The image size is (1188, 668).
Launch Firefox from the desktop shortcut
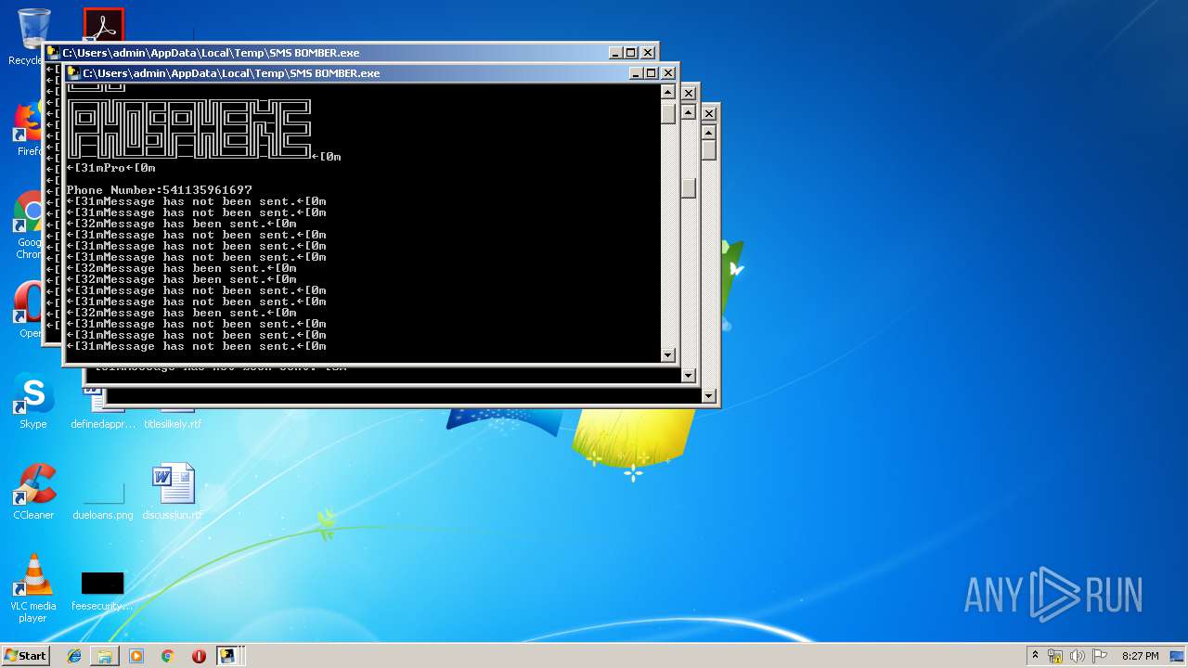click(x=28, y=128)
